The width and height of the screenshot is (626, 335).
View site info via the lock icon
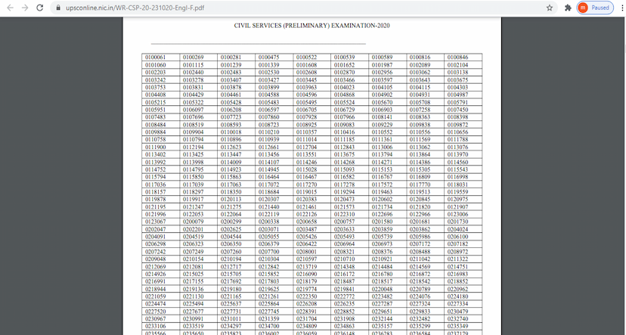(58, 8)
